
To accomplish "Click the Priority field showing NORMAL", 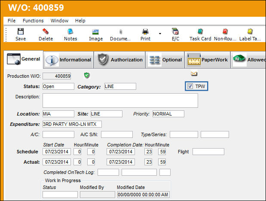I will [168, 114].
